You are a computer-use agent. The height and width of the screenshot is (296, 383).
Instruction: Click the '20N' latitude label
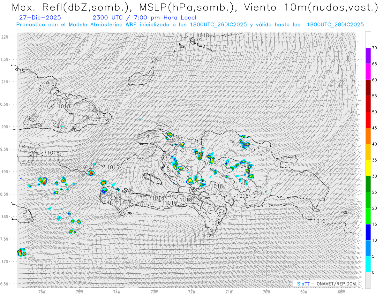point(5,127)
